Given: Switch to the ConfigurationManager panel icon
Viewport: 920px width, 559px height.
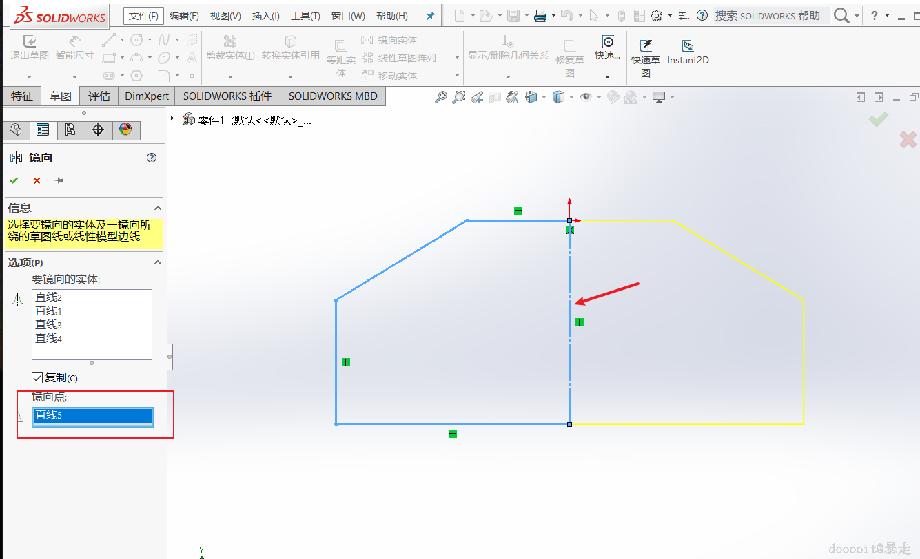Looking at the screenshot, I should (x=70, y=129).
